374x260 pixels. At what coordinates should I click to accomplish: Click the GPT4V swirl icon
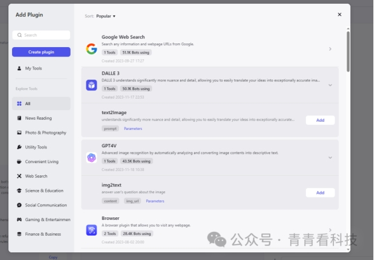coord(92,157)
